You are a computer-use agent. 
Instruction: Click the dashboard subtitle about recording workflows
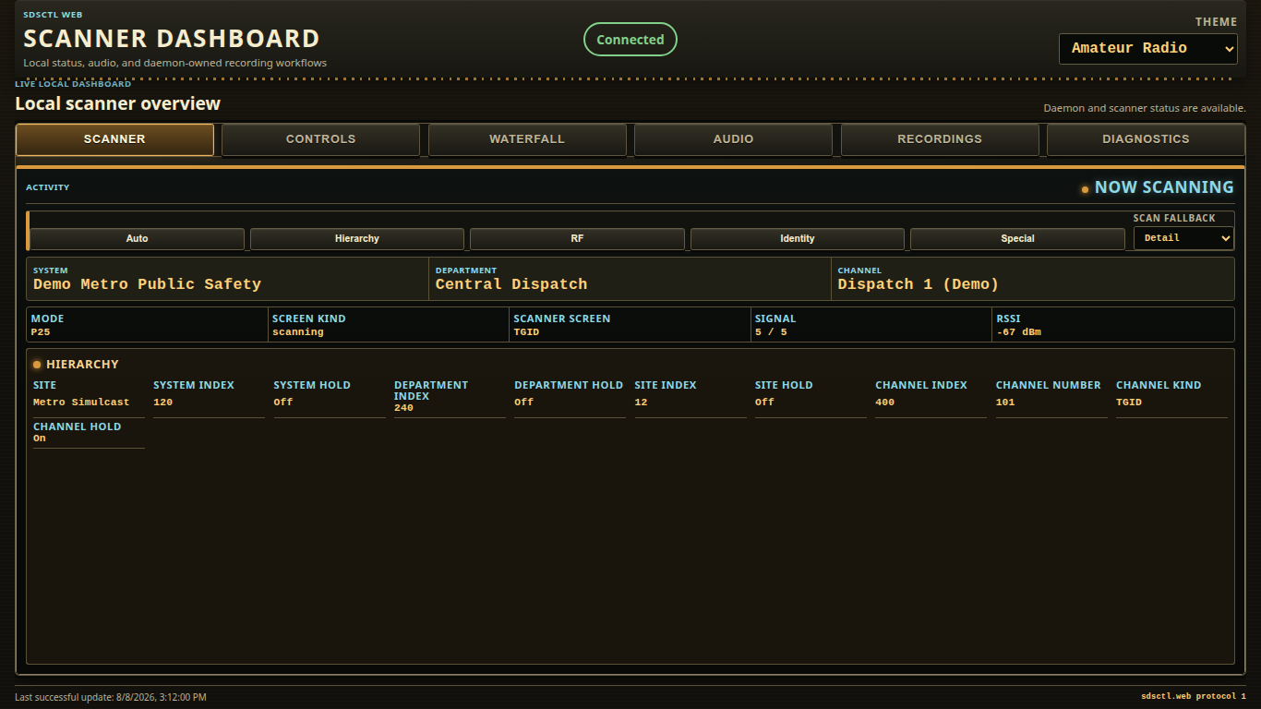[x=175, y=63]
